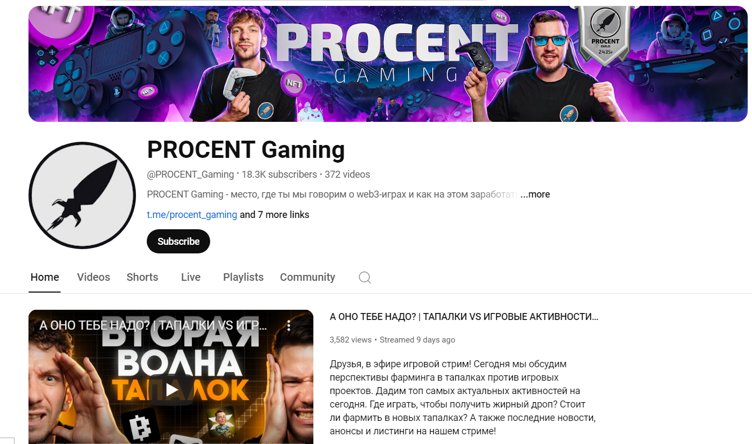Subscribe to PROCENT Gaming channel
This screenshot has height=444, width=752.
(x=178, y=242)
